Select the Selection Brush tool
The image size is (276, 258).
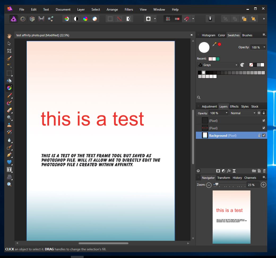(9, 58)
